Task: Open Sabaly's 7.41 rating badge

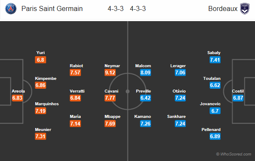Action: tap(215, 60)
